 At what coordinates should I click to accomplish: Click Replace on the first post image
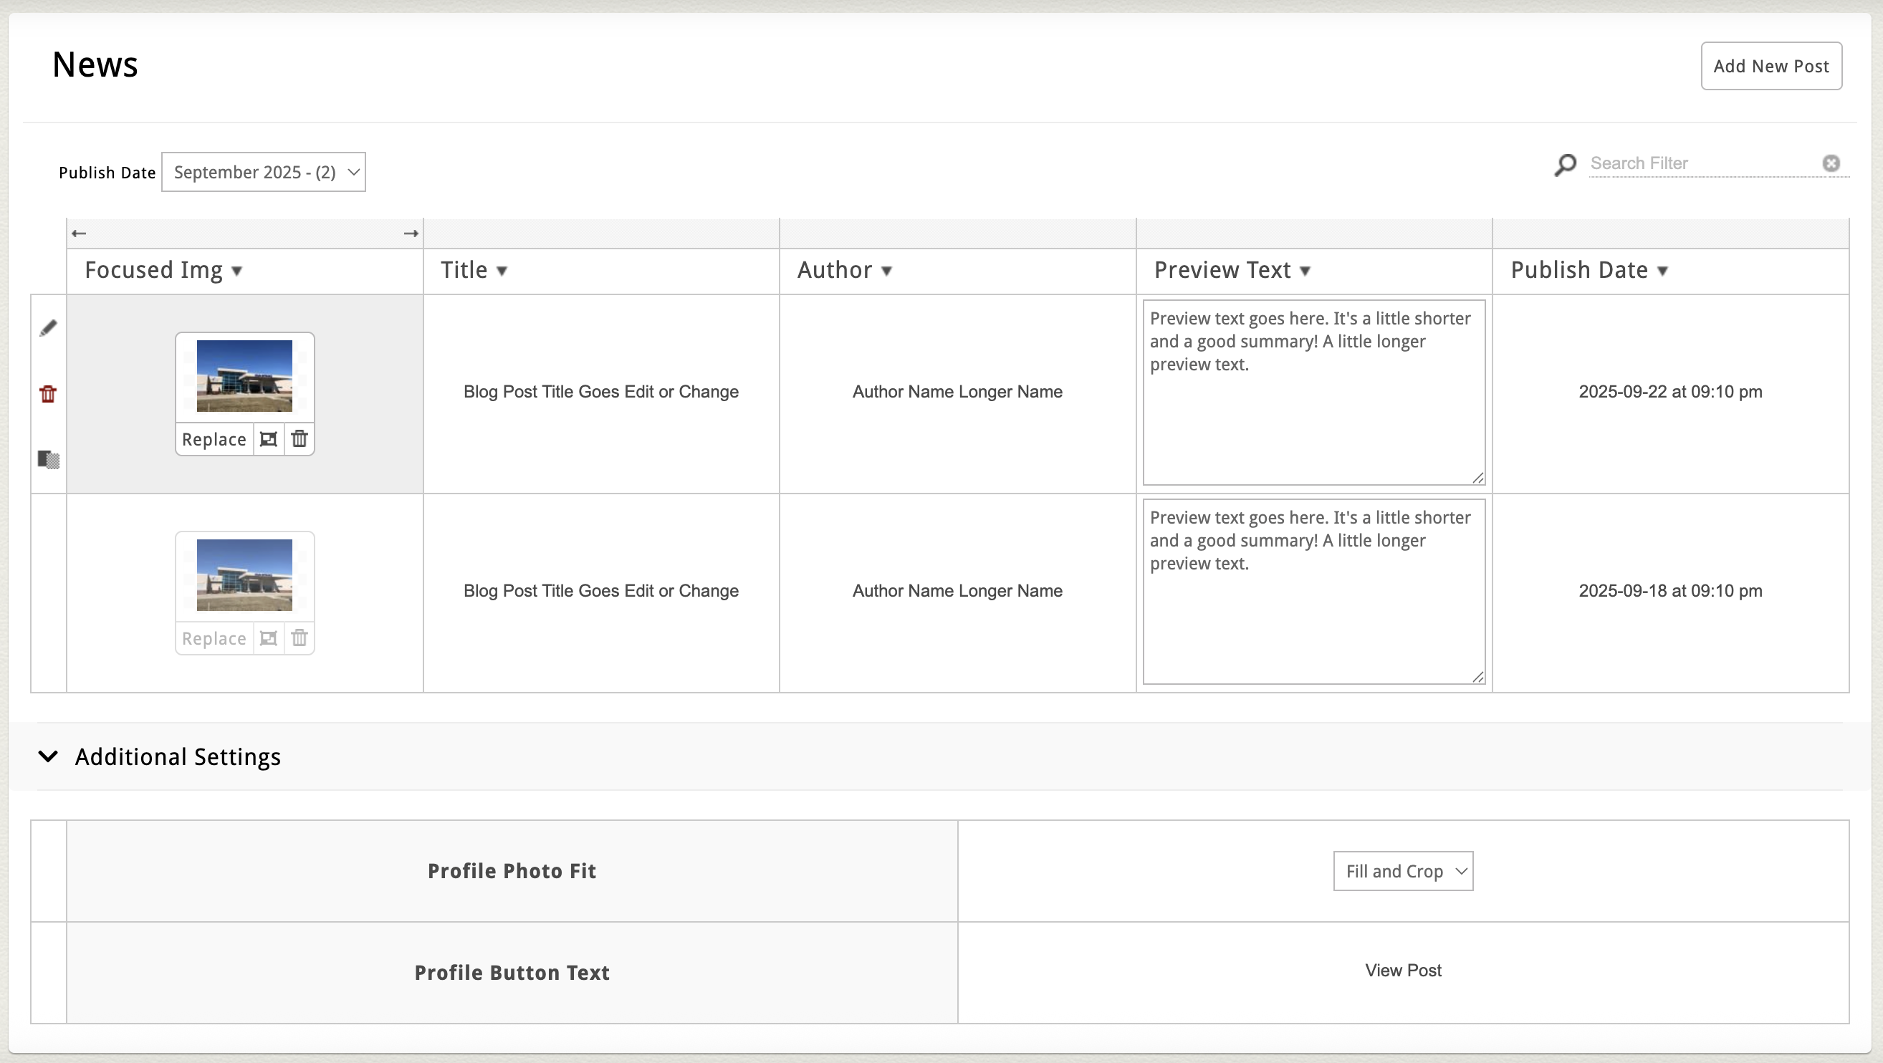point(214,439)
